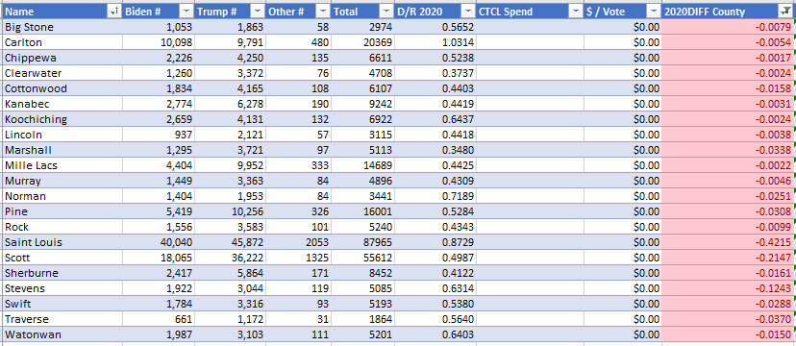Select the Pine name cell
This screenshot has width=796, height=346.
pos(62,211)
